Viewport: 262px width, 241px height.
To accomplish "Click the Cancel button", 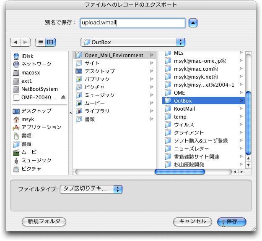I will coord(192,222).
